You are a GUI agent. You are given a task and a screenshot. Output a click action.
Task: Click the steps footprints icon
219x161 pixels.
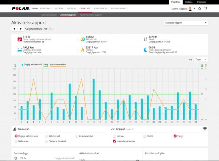[x=146, y=39]
